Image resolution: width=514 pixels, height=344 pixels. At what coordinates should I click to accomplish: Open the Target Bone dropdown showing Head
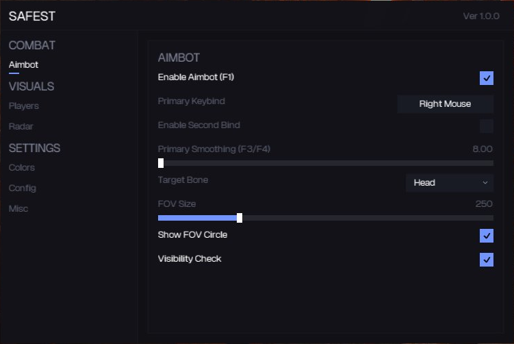tap(449, 183)
